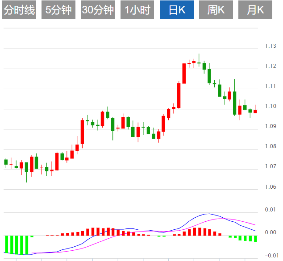Screen dimensions: 283x261
Task: Select the 30分钟 interval tab
Action: point(98,10)
